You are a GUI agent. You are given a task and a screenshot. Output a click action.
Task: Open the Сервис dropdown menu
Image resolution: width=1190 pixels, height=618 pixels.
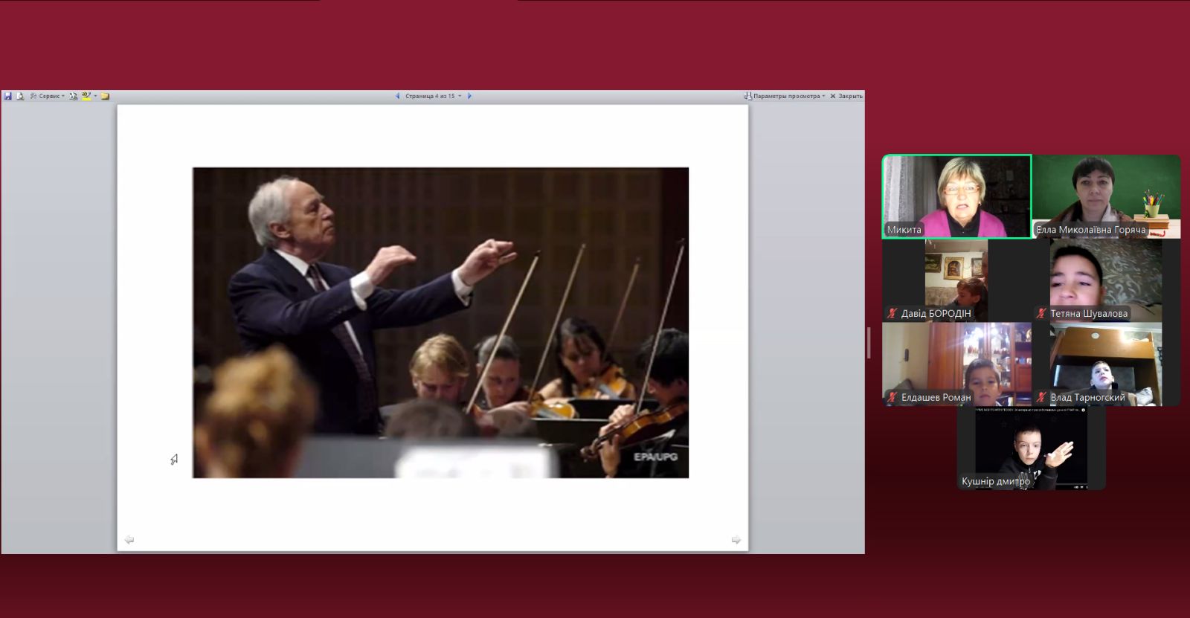(48, 96)
